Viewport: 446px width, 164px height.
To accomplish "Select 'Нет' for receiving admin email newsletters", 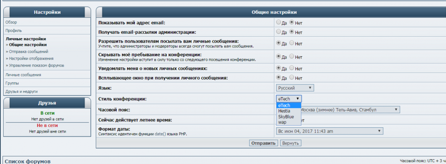I will click(x=292, y=32).
